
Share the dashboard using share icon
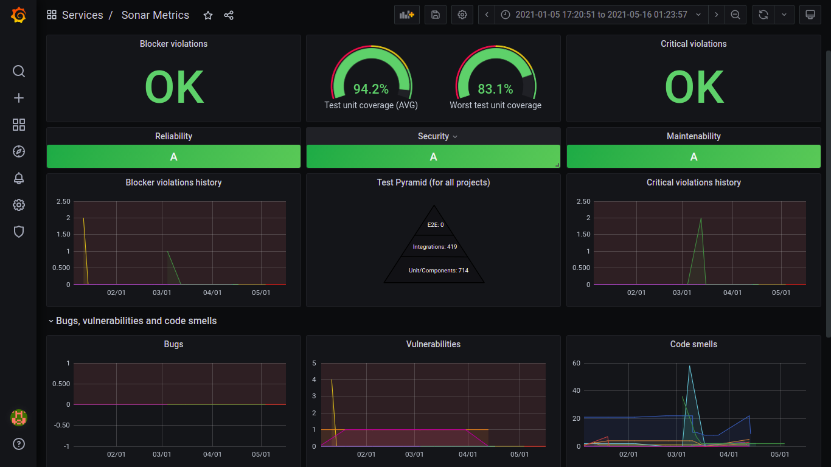229,15
